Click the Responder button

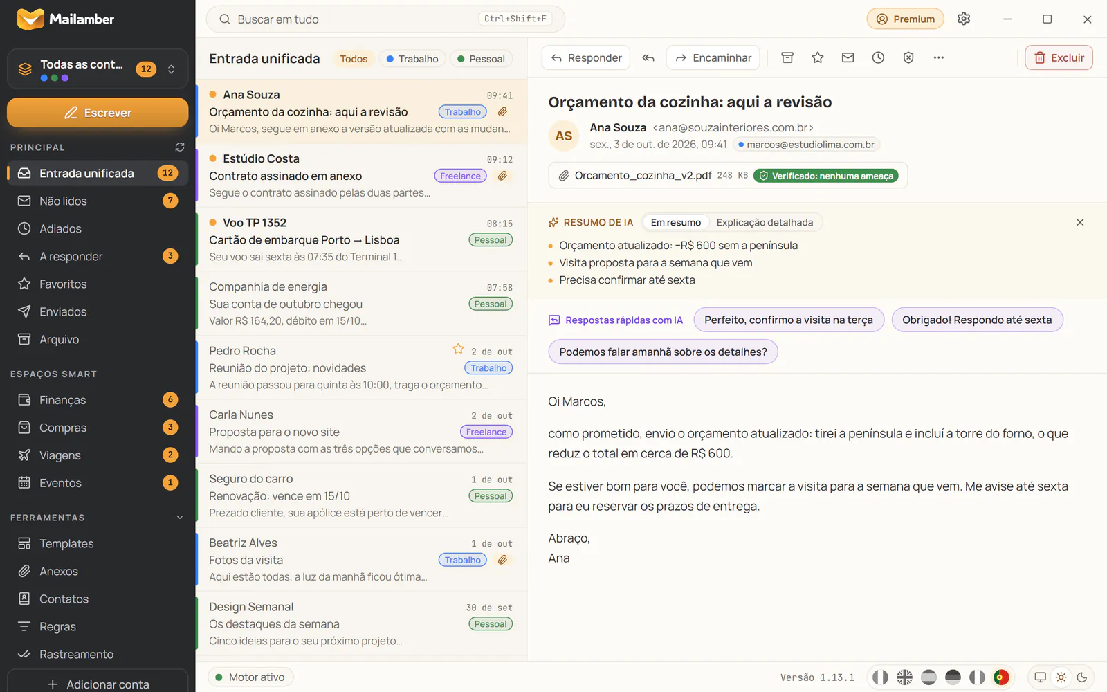tap(586, 57)
